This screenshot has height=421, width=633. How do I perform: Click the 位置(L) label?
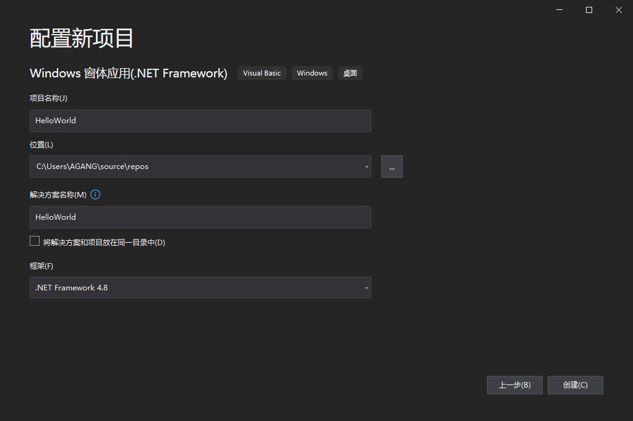click(41, 145)
